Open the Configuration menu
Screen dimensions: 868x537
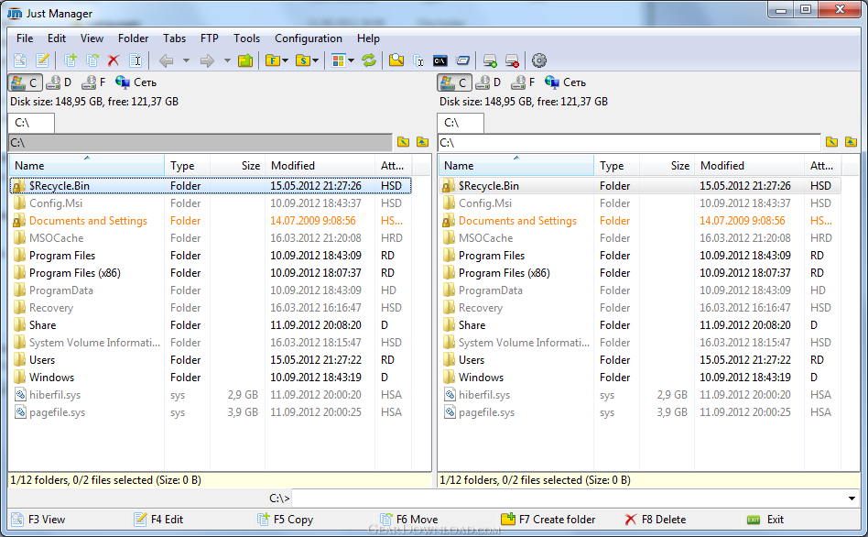tap(309, 38)
